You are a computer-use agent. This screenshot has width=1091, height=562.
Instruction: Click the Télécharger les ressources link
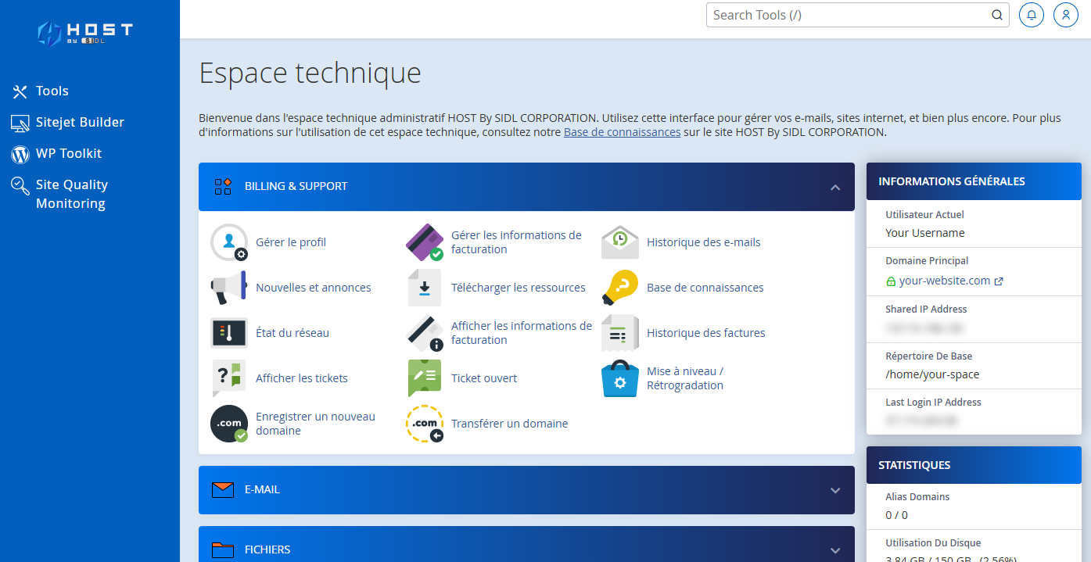518,288
